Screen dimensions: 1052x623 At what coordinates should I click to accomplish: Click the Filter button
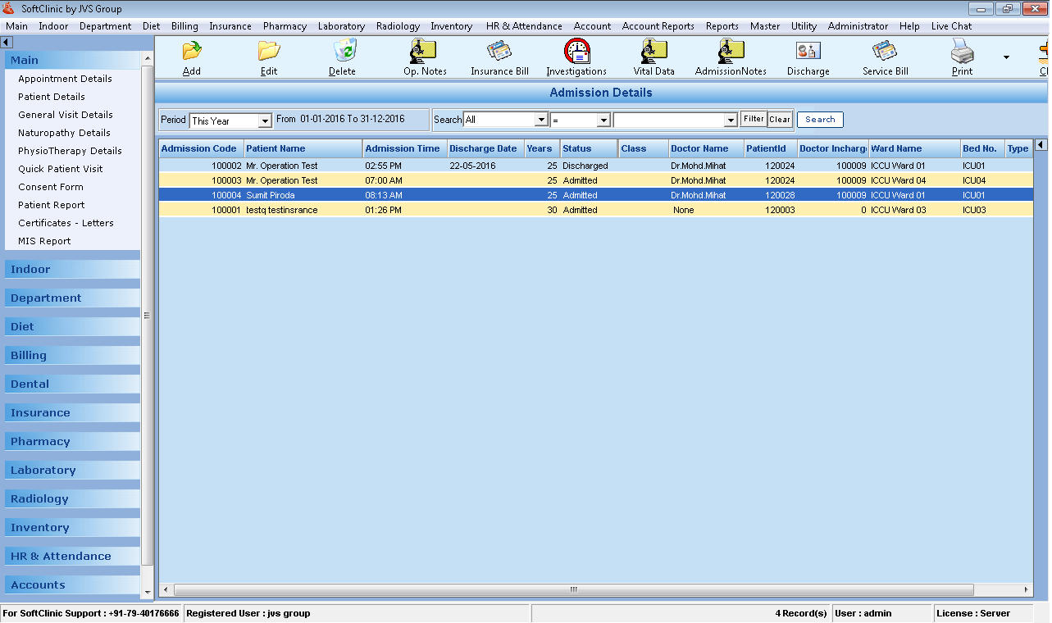pyautogui.click(x=754, y=119)
